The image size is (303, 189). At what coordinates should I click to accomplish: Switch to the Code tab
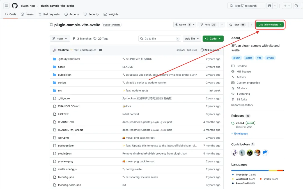(x=10, y=14)
